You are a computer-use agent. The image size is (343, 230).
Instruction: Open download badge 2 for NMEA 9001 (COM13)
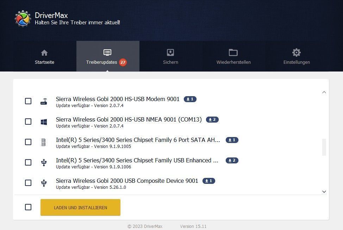tap(212, 119)
